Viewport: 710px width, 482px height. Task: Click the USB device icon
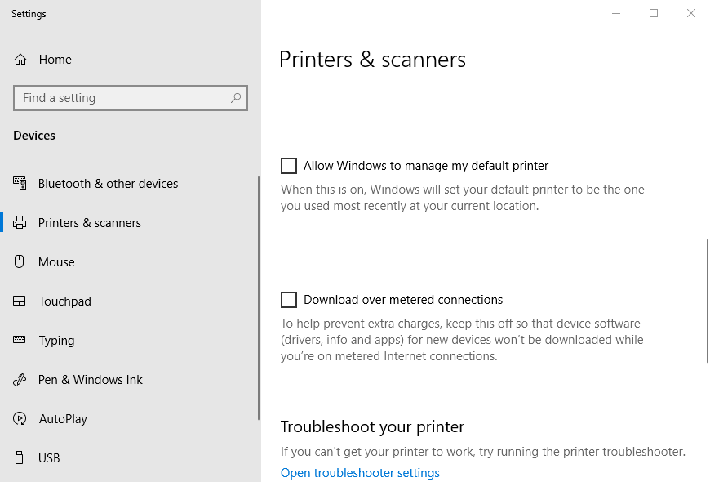tap(19, 457)
